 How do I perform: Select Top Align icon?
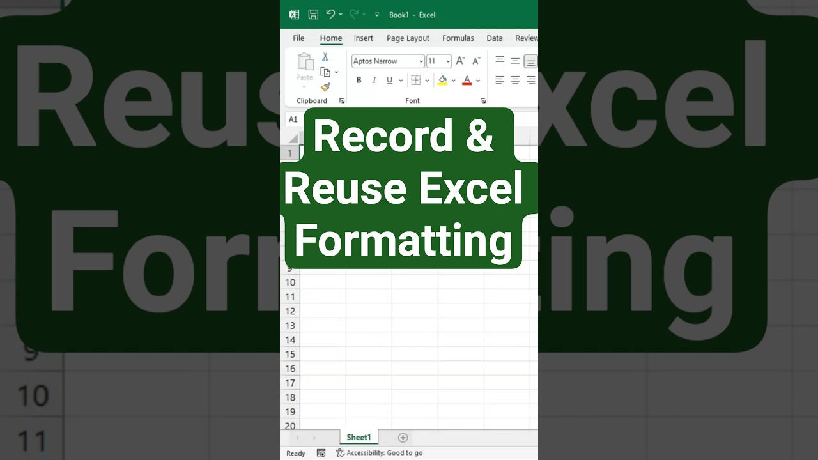(500, 61)
